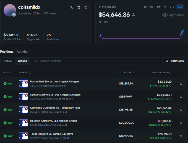This screenshot has height=143, width=188.
Task: Click the $18,299.94 total traded value
Action: (126, 83)
